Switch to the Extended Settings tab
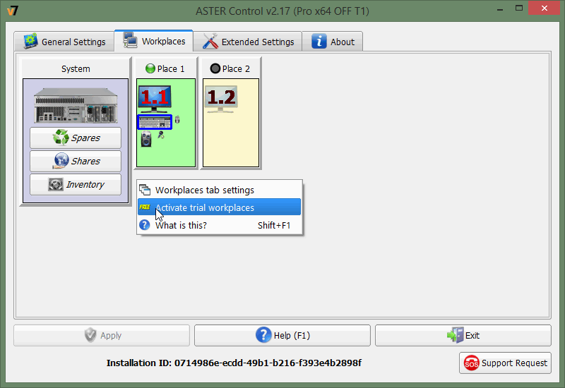This screenshot has width=565, height=388. [249, 42]
